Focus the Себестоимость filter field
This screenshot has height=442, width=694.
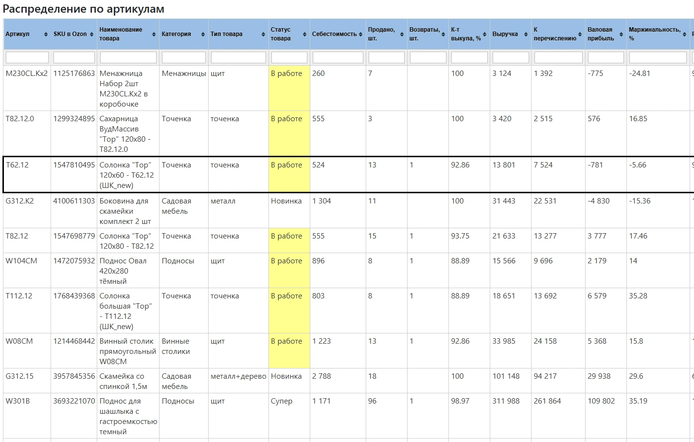(338, 57)
